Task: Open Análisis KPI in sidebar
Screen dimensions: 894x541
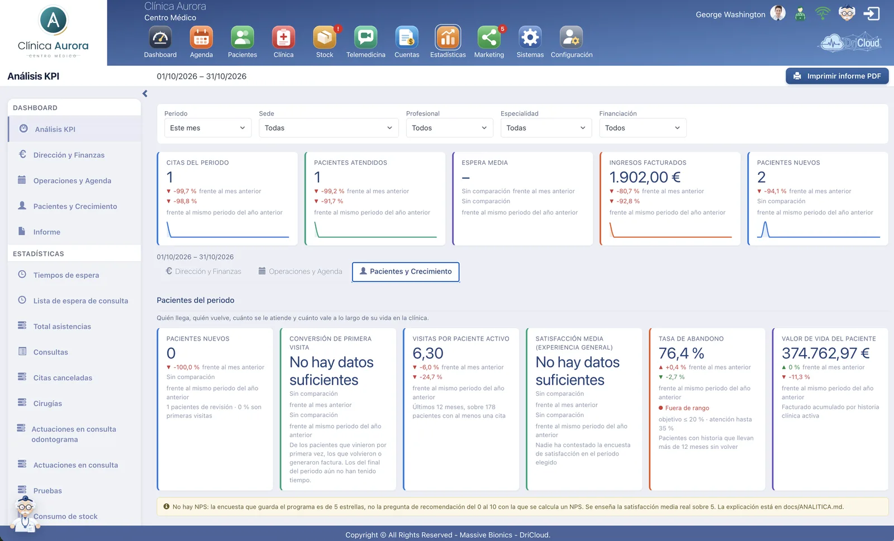Action: point(74,129)
